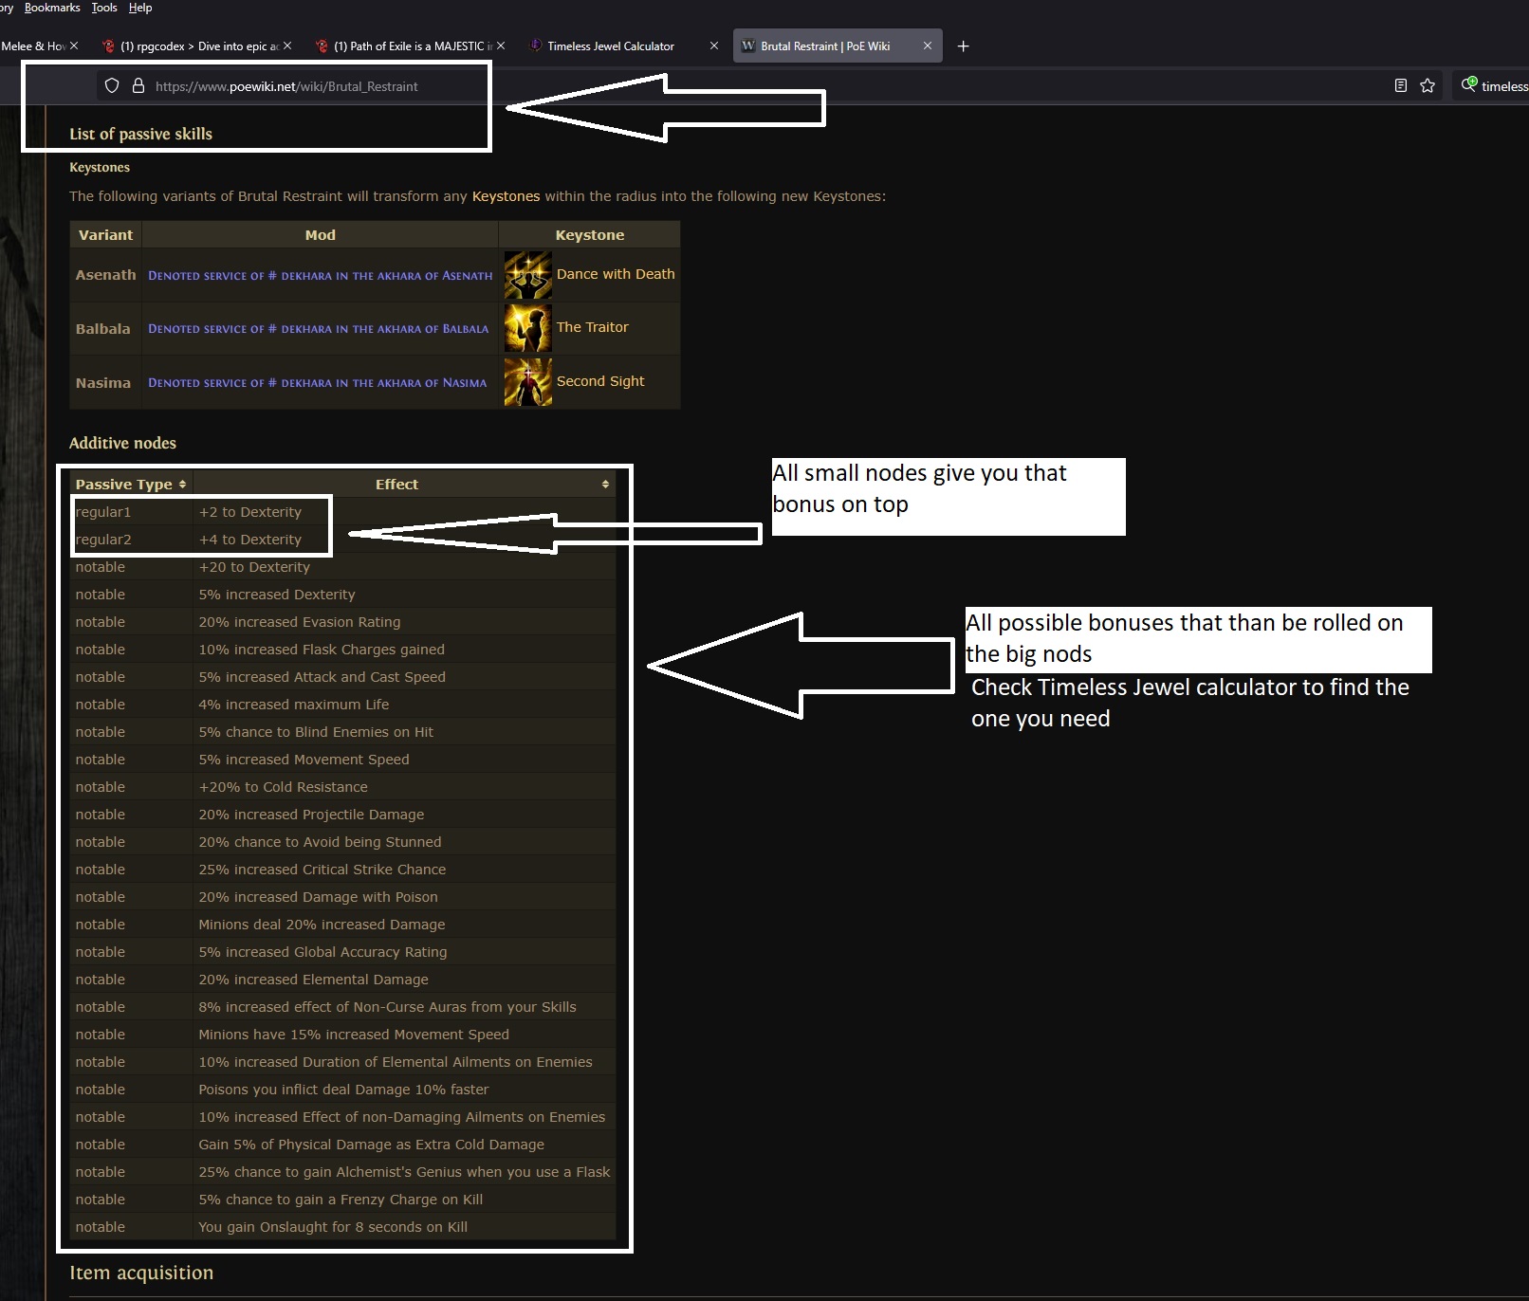Image resolution: width=1529 pixels, height=1301 pixels.
Task: Click the Nasima mod text link
Action: (318, 383)
